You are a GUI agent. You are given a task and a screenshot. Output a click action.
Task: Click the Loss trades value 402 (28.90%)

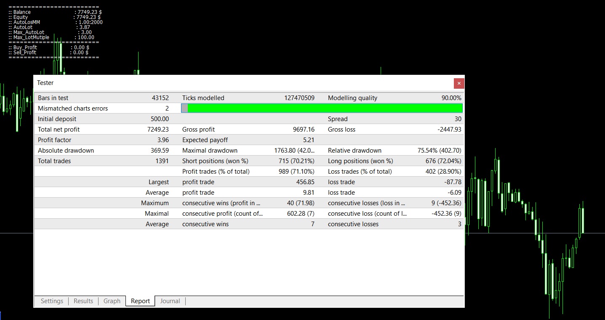tap(443, 172)
